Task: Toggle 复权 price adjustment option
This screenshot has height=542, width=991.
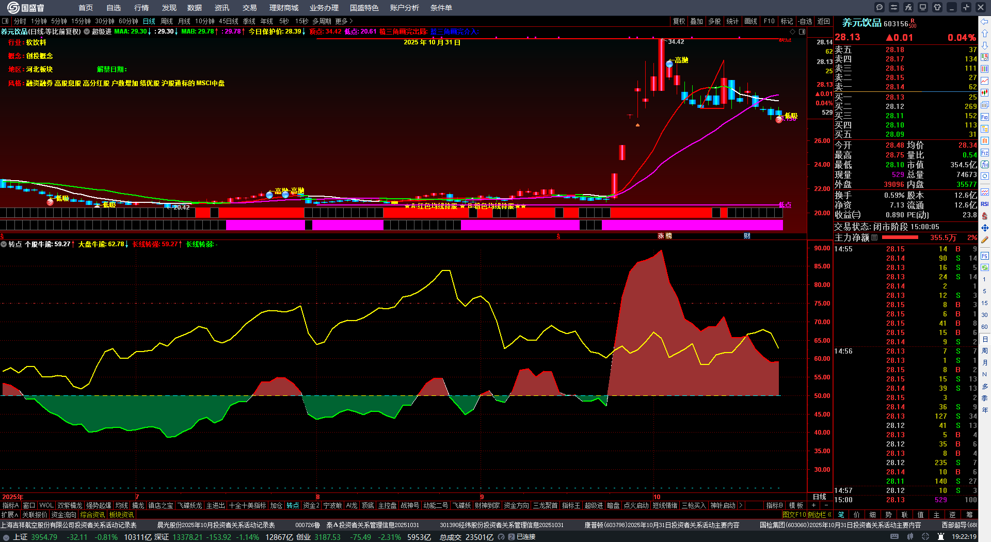Action: coord(679,21)
